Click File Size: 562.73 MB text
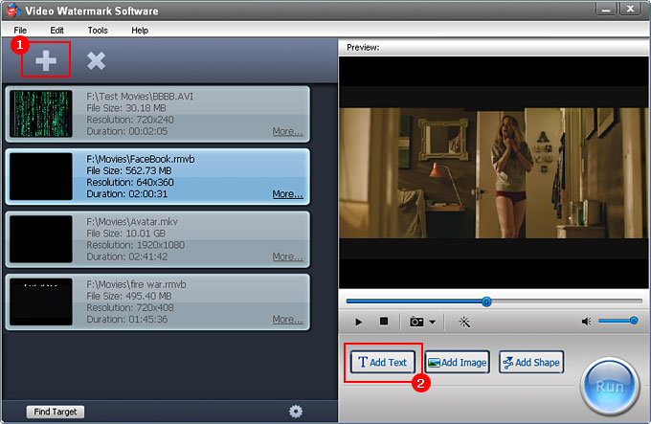 point(128,170)
